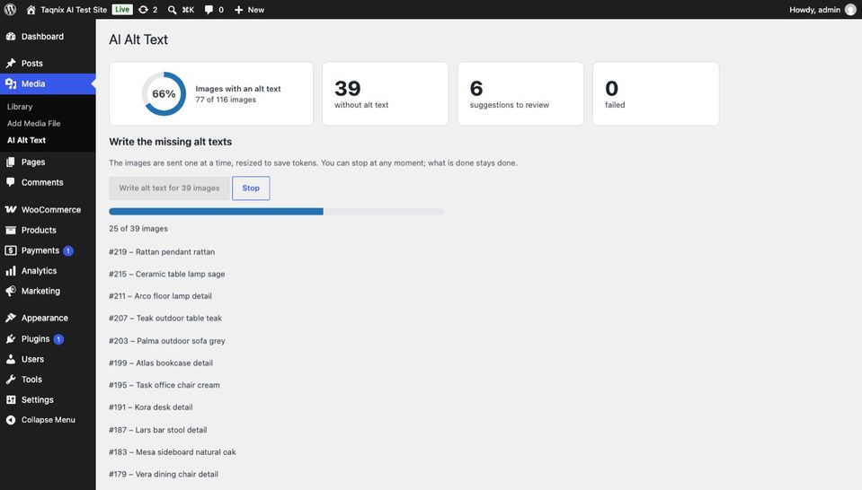This screenshot has height=490, width=862.
Task: Click the 66% donut chart
Action: tap(164, 94)
